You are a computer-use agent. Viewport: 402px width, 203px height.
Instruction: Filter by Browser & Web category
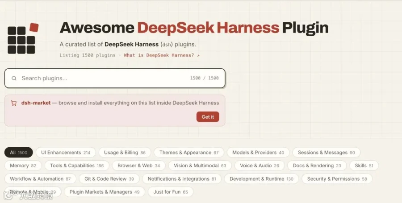coord(139,166)
